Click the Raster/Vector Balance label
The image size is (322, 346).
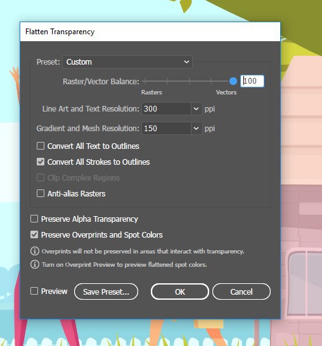[101, 82]
